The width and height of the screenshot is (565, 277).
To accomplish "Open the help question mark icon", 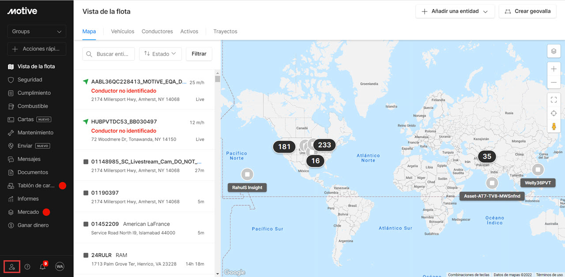I will tap(27, 266).
